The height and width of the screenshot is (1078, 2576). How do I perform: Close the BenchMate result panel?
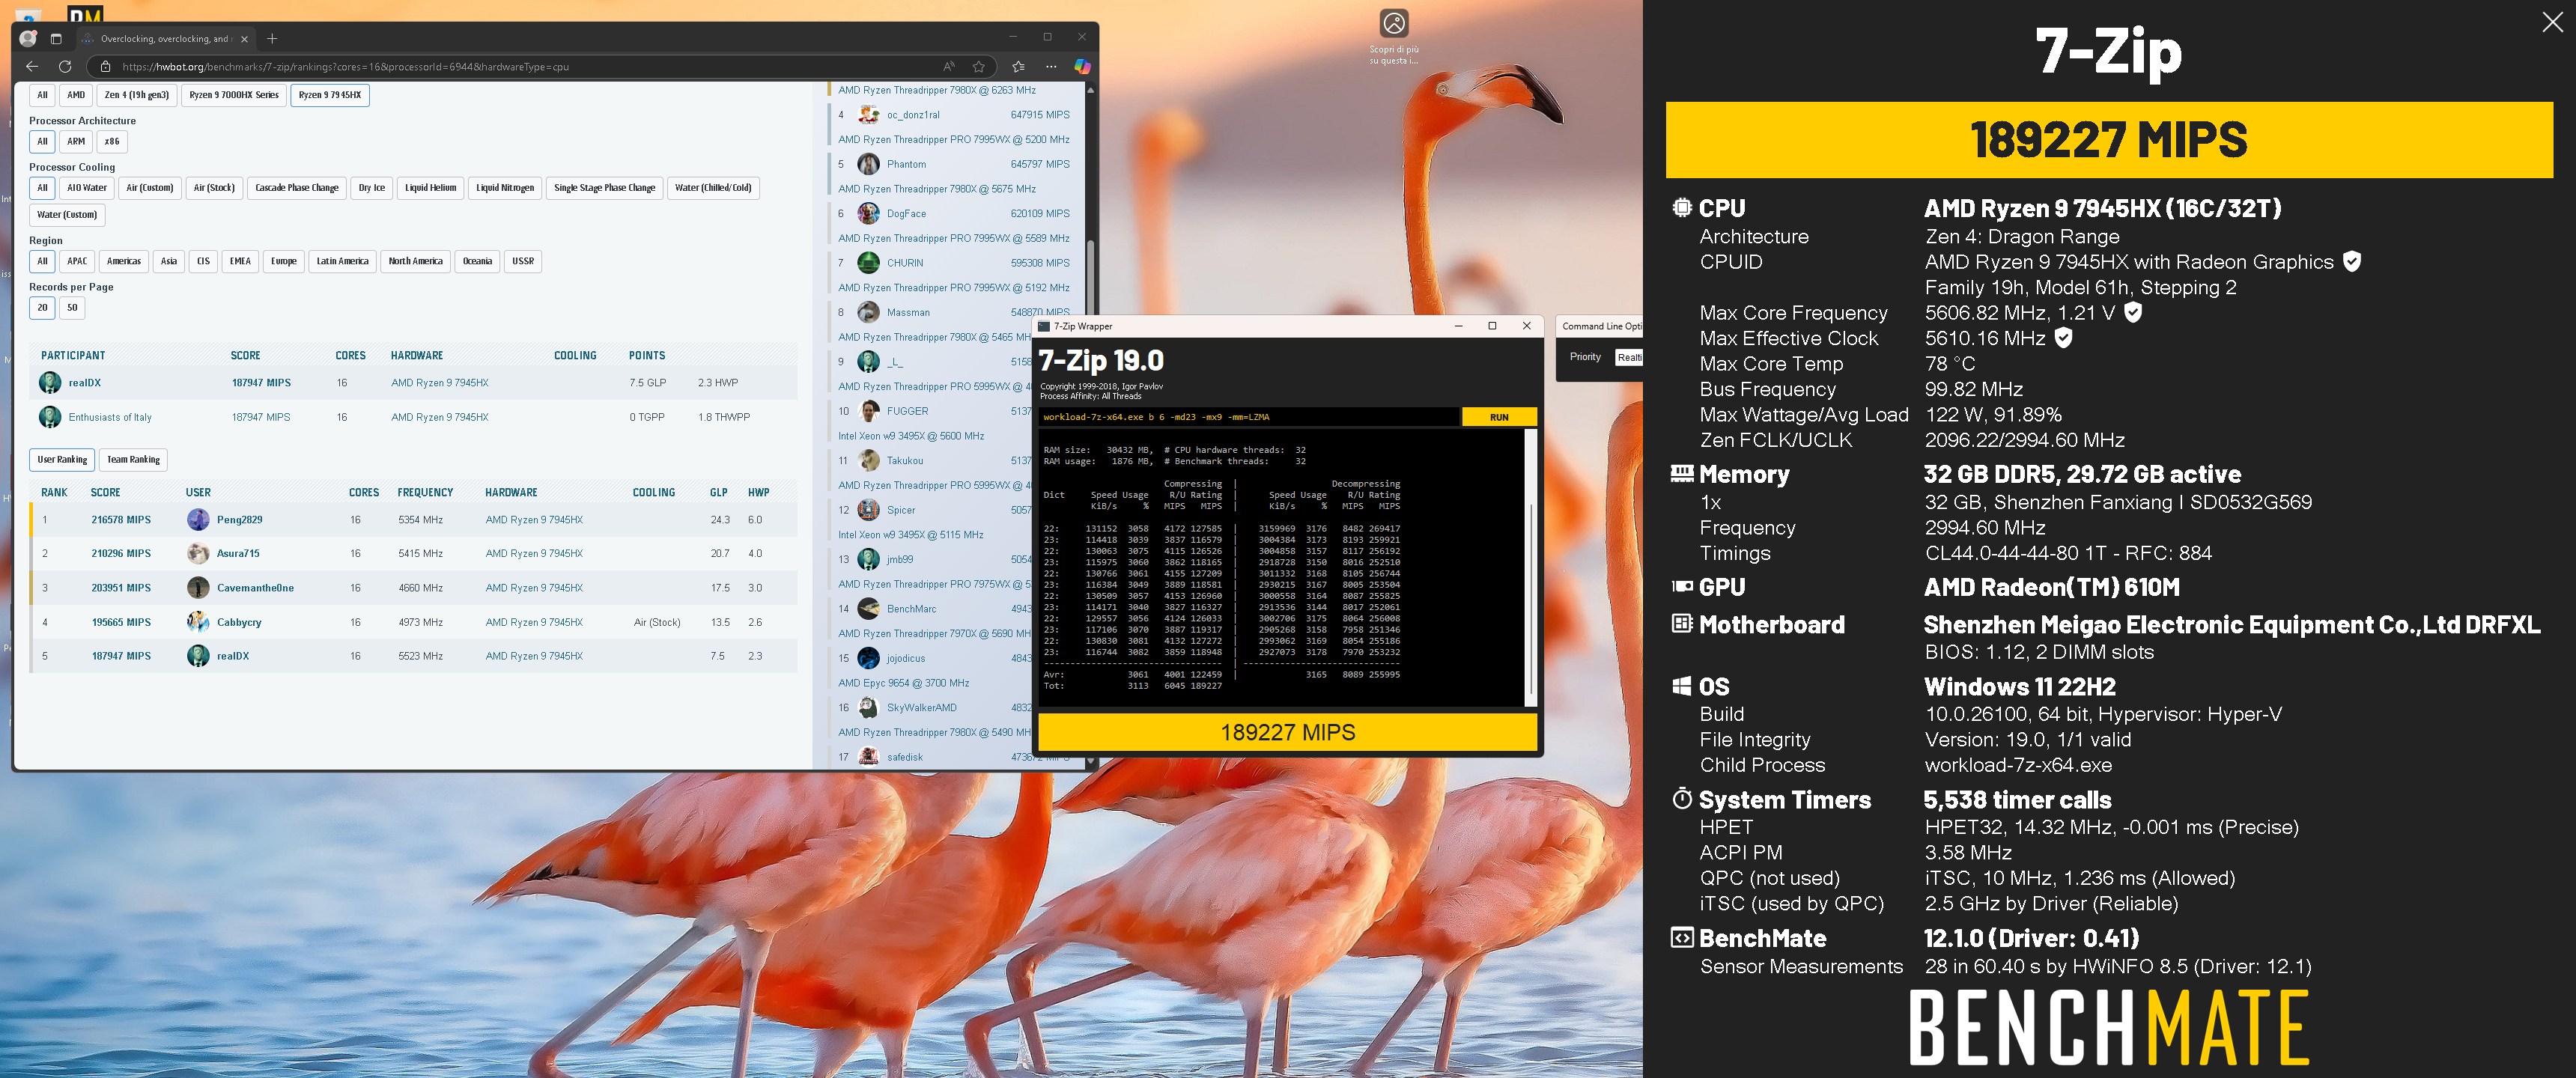2552,23
